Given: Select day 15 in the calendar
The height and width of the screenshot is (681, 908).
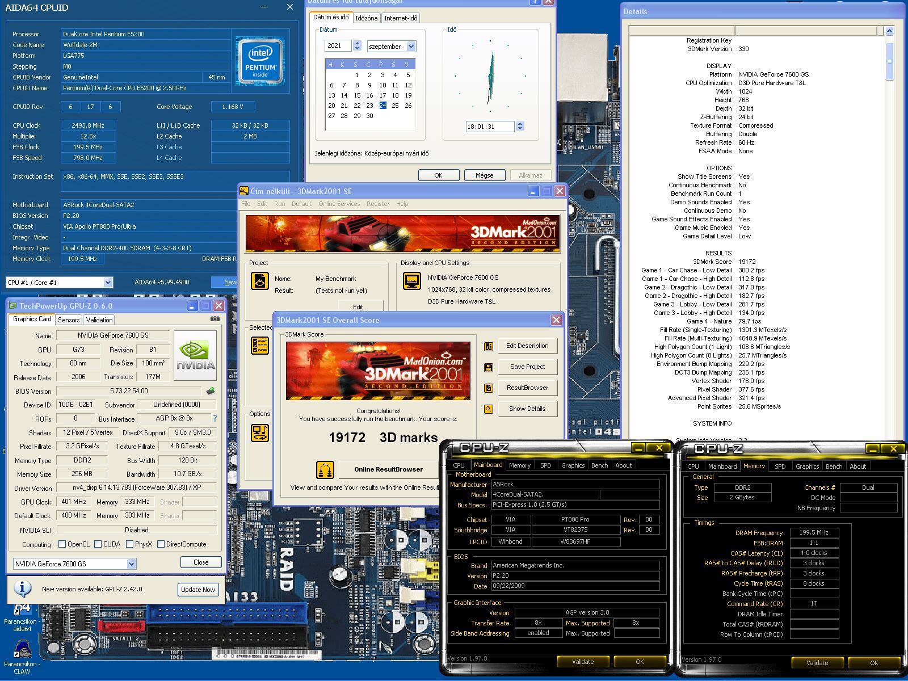Looking at the screenshot, I should [357, 95].
